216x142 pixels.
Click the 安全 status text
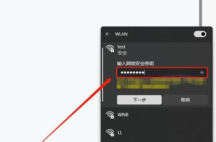point(122,53)
